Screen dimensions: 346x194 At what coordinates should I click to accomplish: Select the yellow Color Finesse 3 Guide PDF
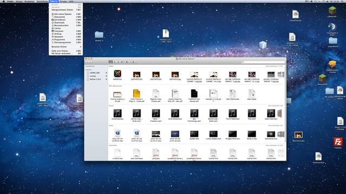(137, 93)
